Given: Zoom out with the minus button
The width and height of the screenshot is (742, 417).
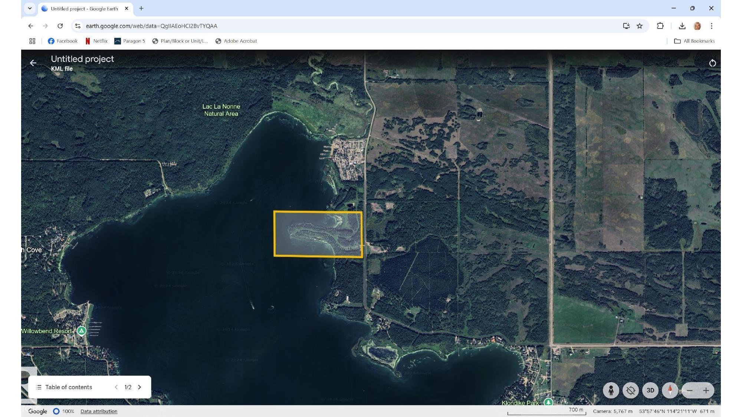Looking at the screenshot, I should coord(690,390).
